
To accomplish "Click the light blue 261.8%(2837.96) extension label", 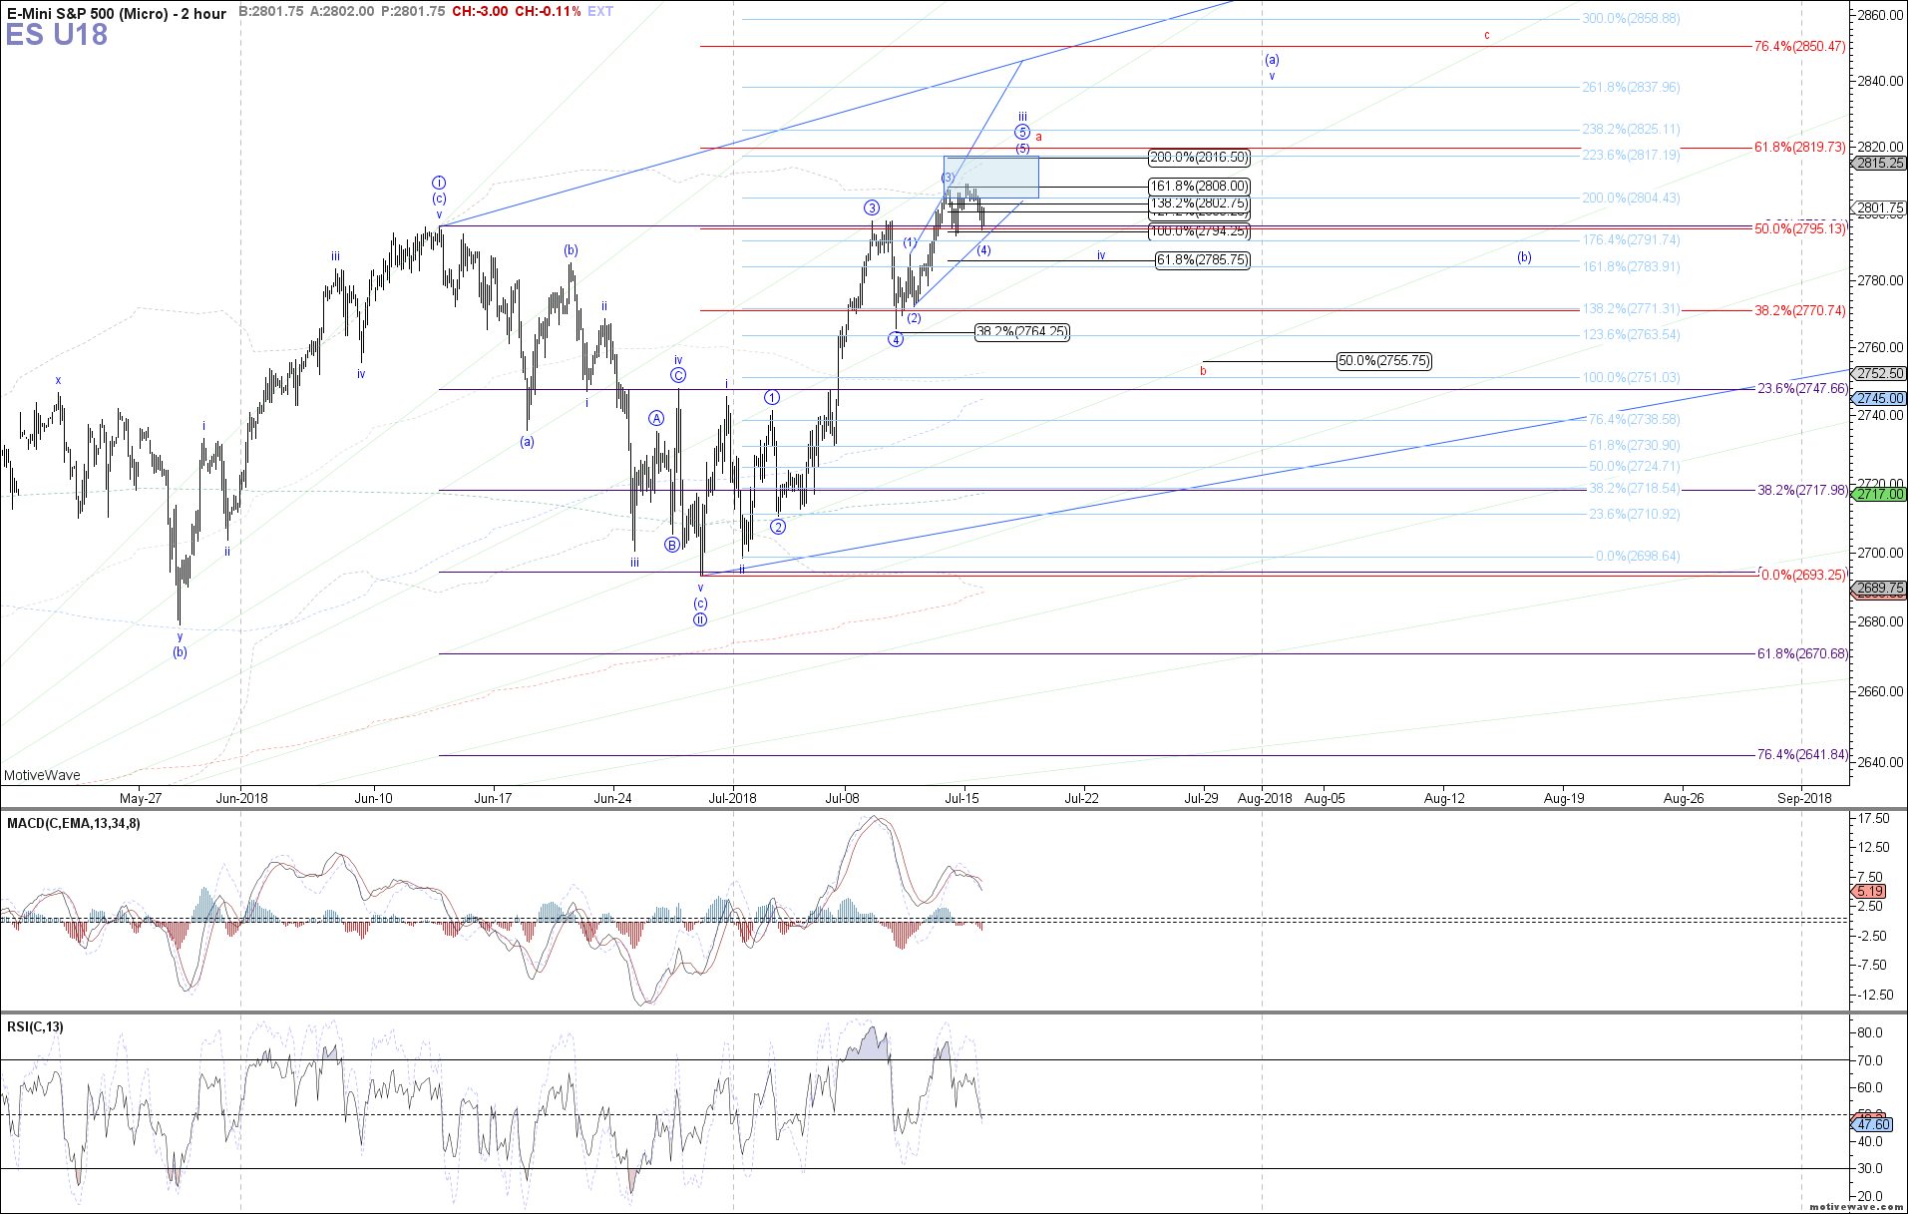I will click(1631, 88).
